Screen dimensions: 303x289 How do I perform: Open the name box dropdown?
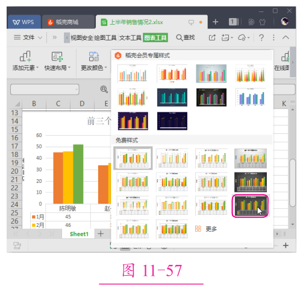pos(77,89)
